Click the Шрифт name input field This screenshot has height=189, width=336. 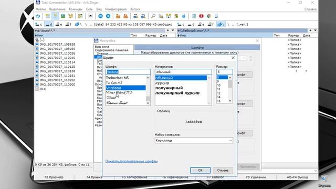(x=128, y=72)
